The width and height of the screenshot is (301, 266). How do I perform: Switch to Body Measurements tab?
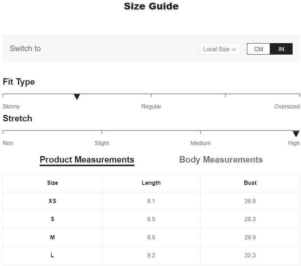point(221,160)
